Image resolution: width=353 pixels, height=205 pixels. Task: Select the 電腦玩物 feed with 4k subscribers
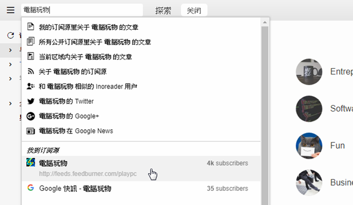[x=141, y=168]
